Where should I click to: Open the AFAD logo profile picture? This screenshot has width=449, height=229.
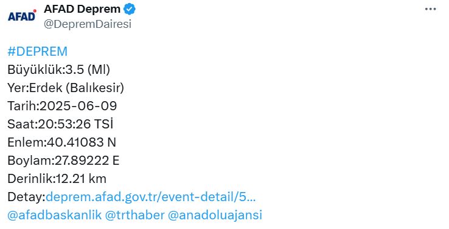(23, 16)
